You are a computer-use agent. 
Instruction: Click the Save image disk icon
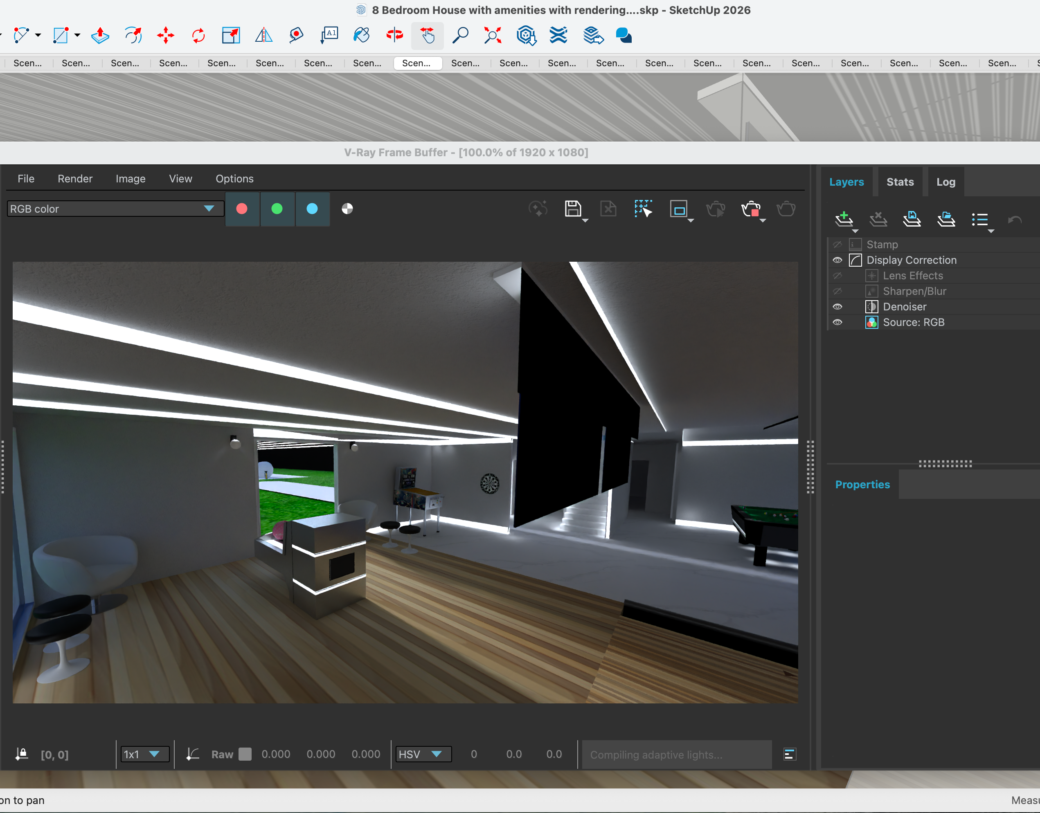tap(573, 209)
